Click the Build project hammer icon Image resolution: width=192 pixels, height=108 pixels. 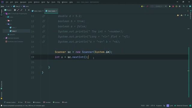[x=147, y=6]
